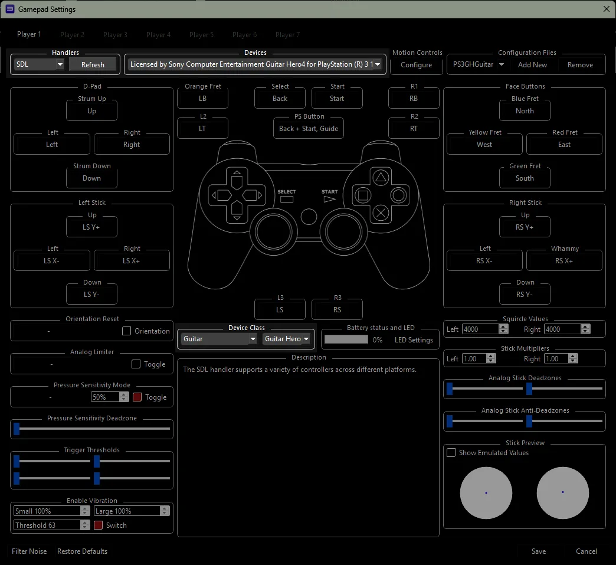Switch to Player 2 tab
616x565 pixels.
coord(73,35)
